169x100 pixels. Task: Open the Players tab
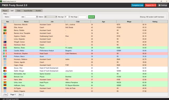pos(5,11)
